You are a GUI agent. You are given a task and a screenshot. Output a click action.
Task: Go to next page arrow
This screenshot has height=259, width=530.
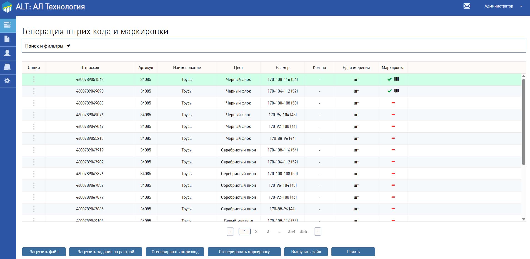click(317, 231)
